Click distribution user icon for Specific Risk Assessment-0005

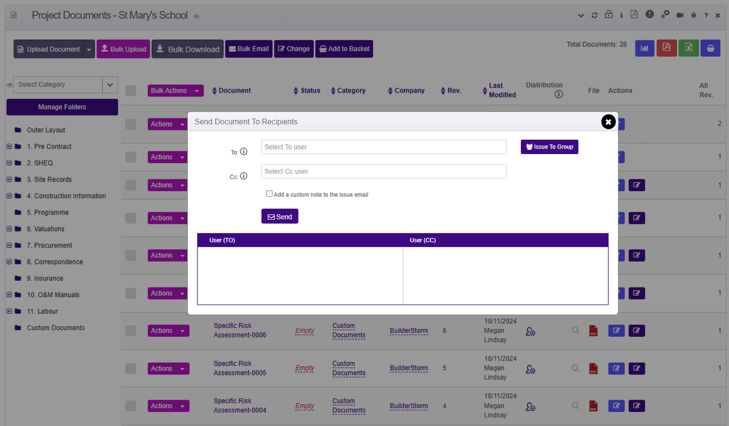[530, 369]
